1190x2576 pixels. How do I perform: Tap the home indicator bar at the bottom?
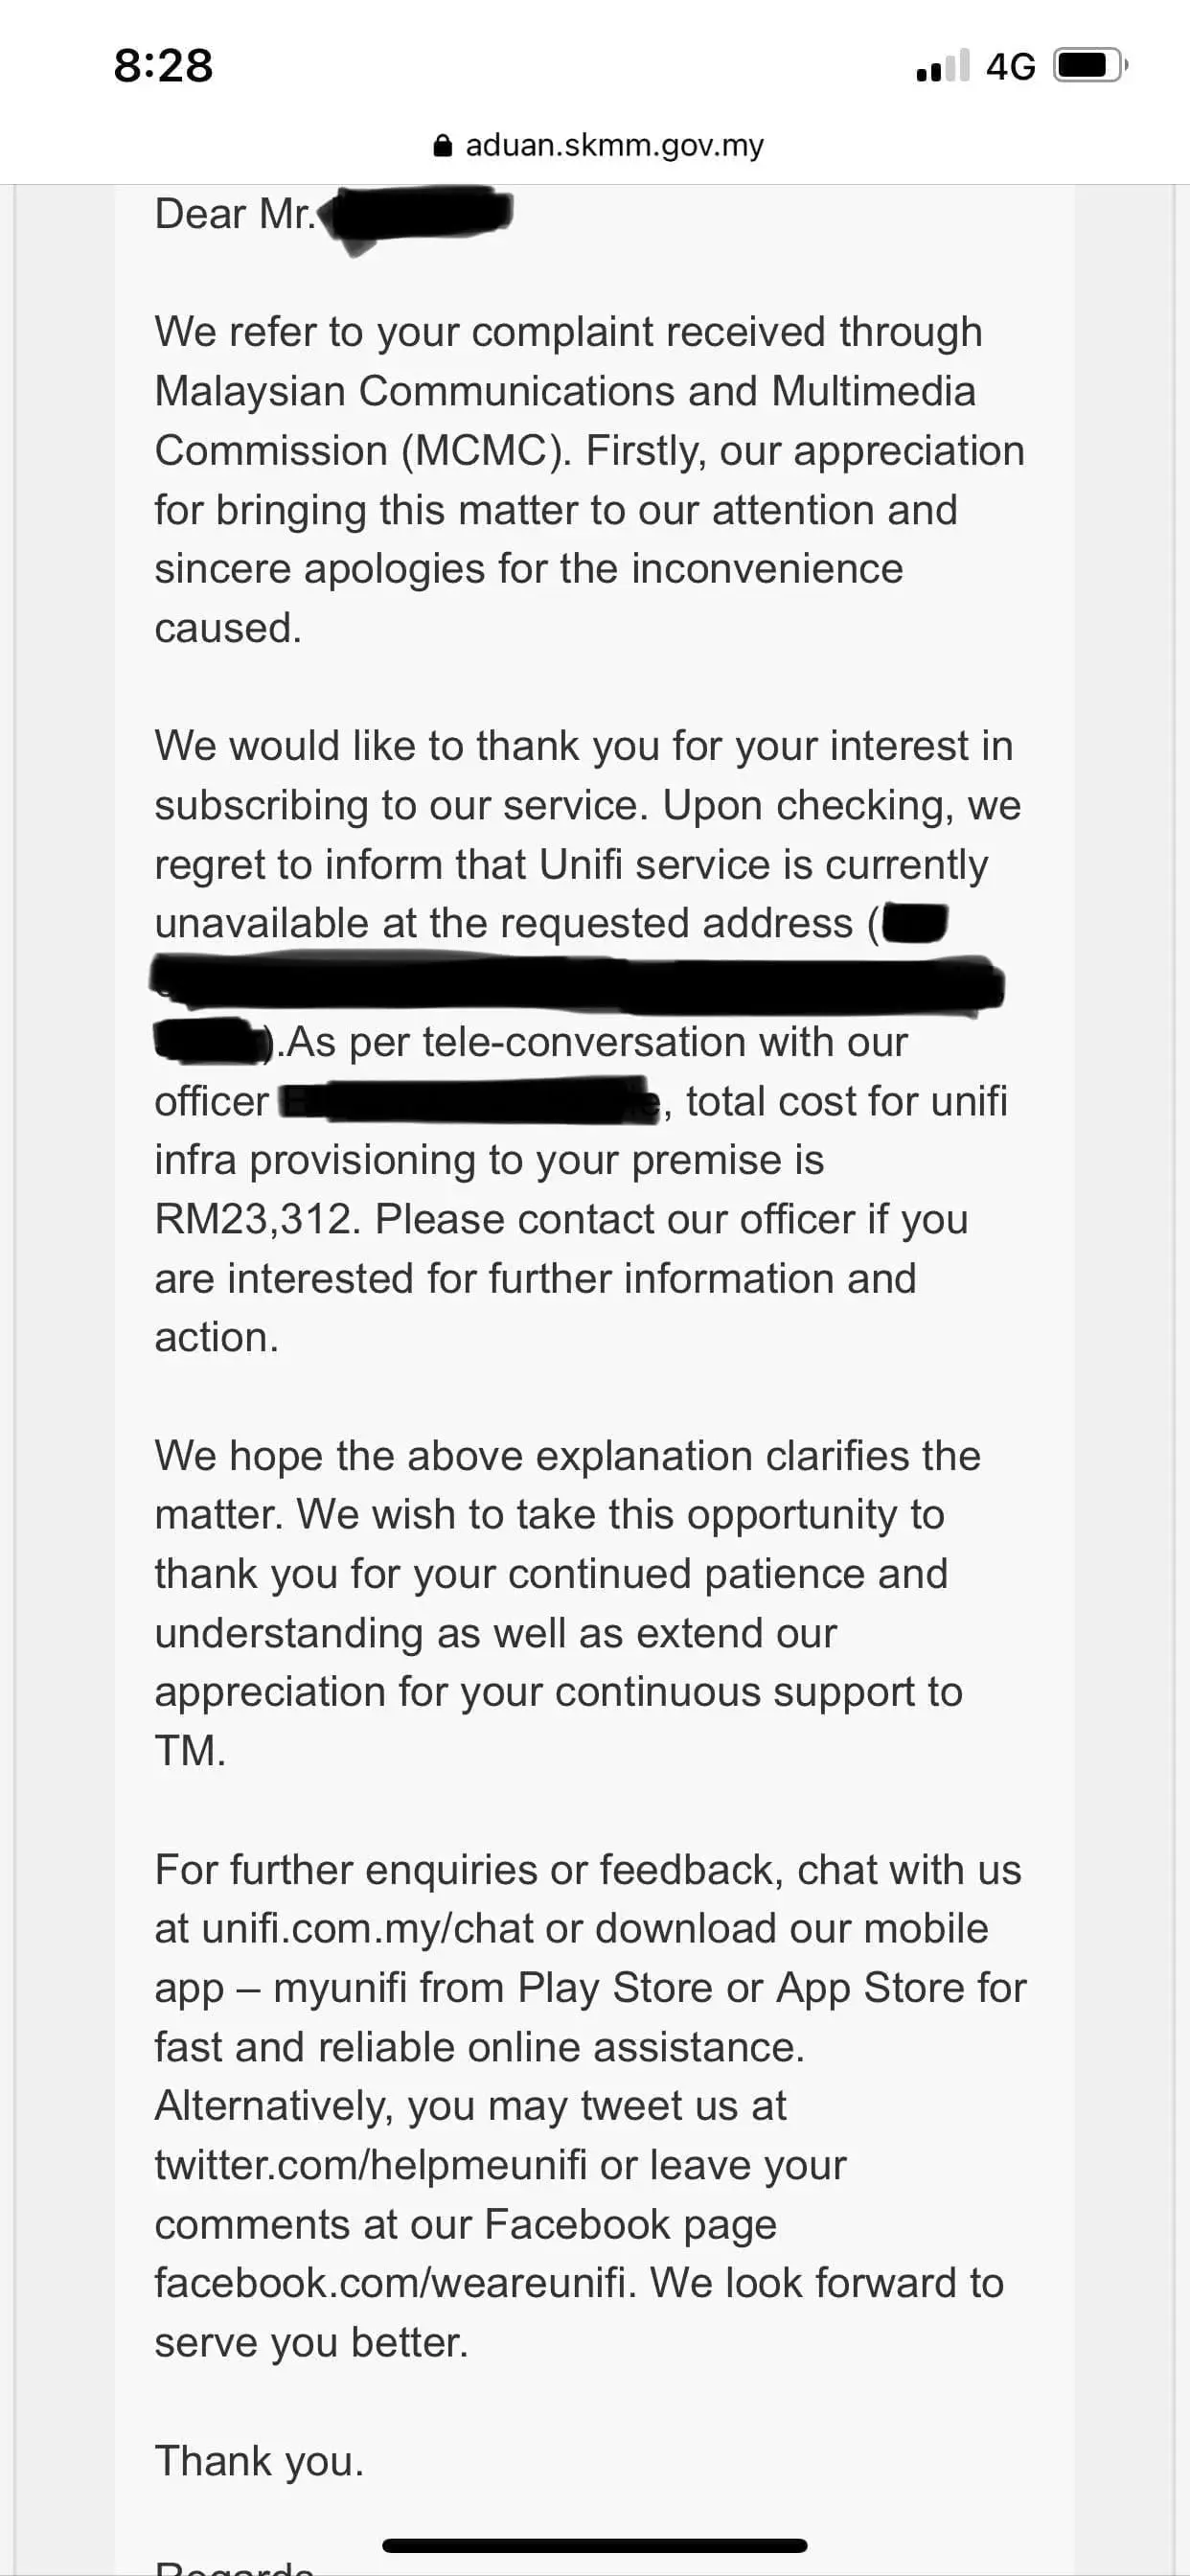click(x=594, y=2545)
